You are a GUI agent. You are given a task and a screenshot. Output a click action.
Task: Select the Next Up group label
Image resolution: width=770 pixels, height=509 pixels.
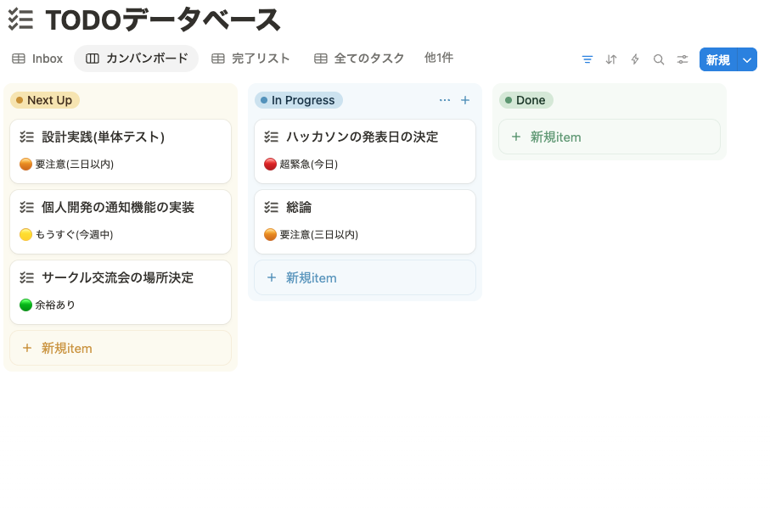point(45,100)
